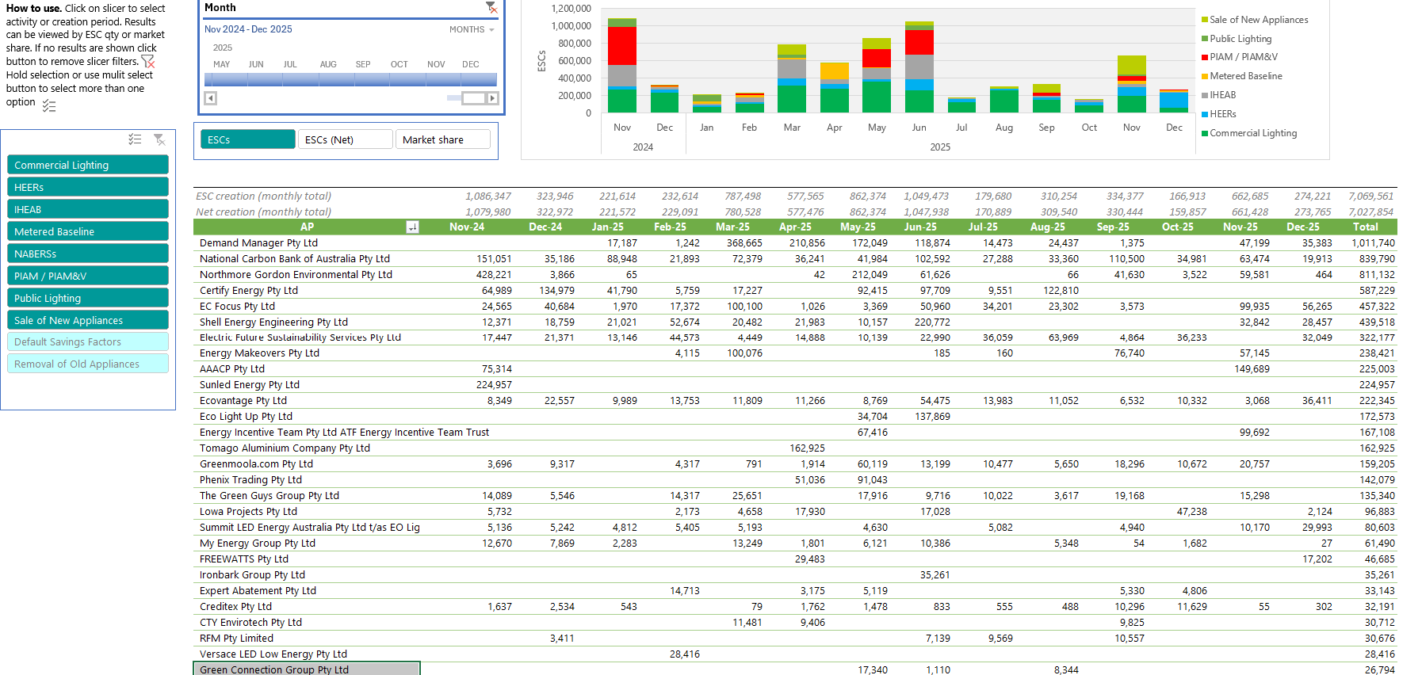Select the Apr 2025 stacked chart bar

click(835, 88)
